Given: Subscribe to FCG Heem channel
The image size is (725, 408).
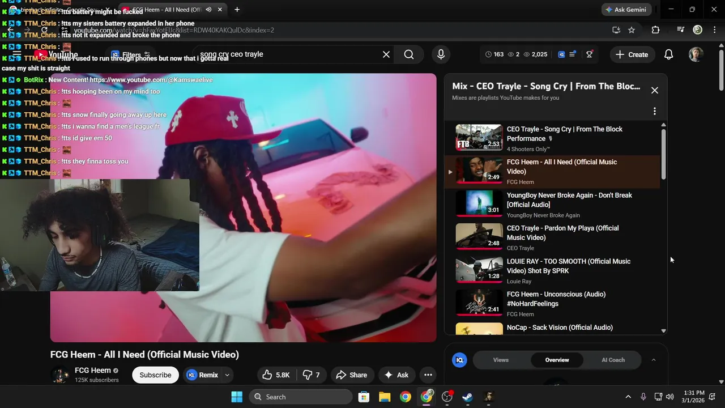Looking at the screenshot, I should point(155,375).
